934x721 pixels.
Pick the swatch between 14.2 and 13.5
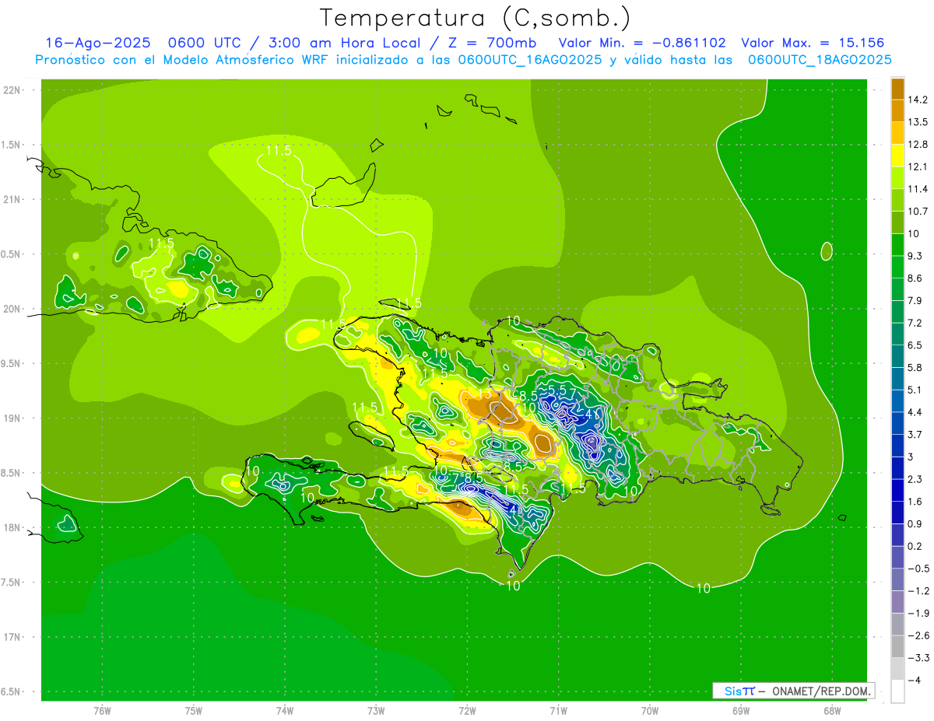(x=897, y=110)
